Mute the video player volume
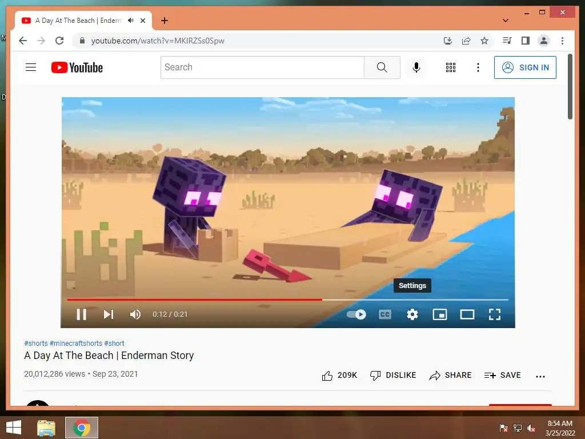 (135, 314)
